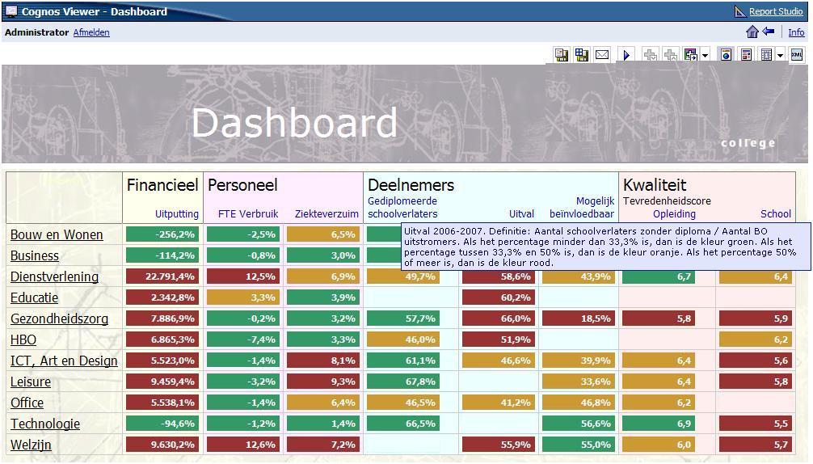This screenshot has width=813, height=464.
Task: Click the 6.865,3% cell for HBO
Action: pos(162,340)
